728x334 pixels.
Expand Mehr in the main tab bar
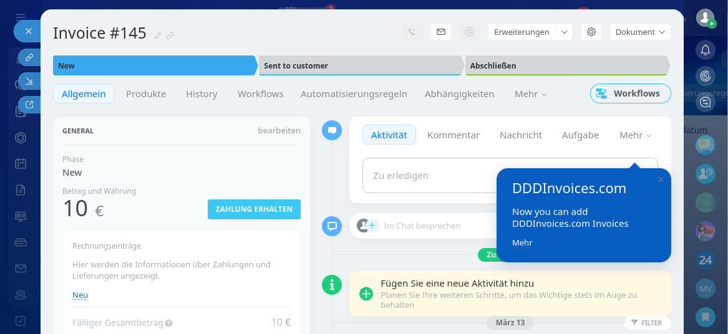pos(530,94)
